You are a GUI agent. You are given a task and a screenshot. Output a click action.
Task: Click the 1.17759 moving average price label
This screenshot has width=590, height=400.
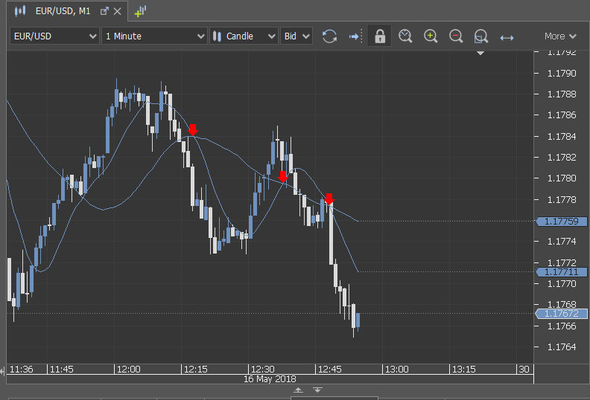coord(561,222)
